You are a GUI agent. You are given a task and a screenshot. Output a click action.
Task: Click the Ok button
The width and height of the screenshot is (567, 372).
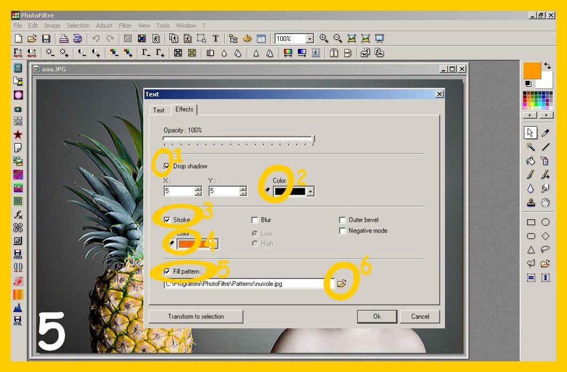tap(377, 317)
